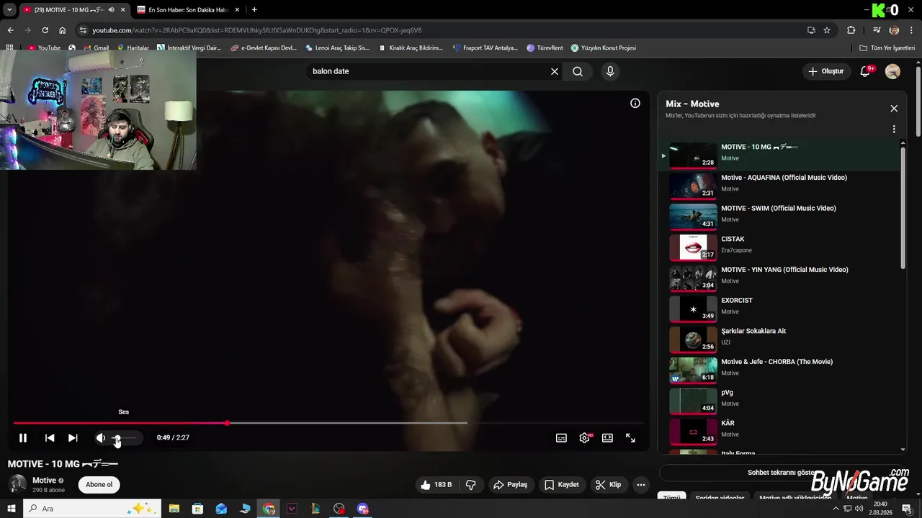
Task: Go to the previous video
Action: (x=50, y=437)
